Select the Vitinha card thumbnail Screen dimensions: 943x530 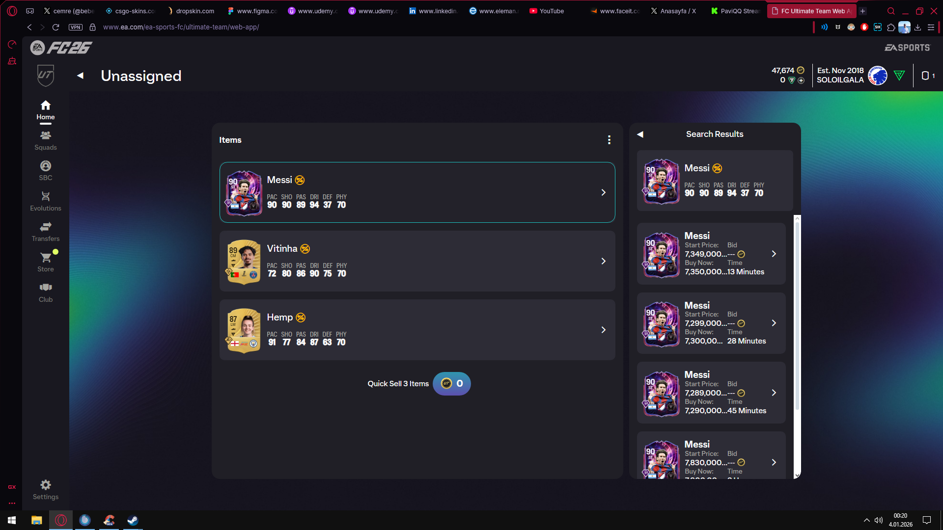[x=244, y=262]
